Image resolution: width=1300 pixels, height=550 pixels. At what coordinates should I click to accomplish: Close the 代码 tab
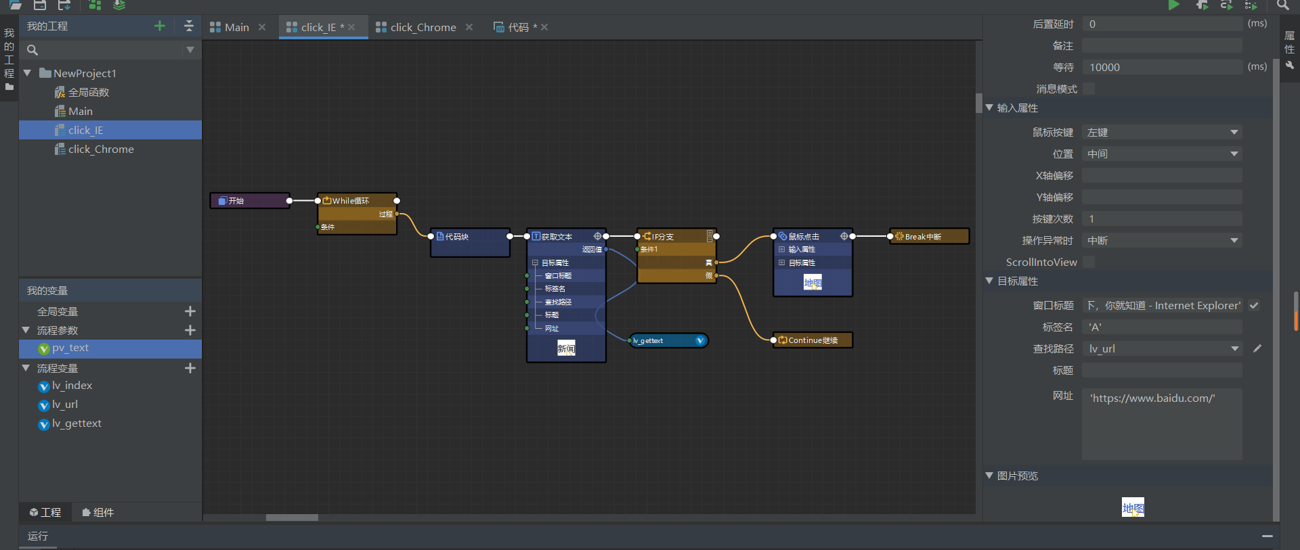click(x=544, y=27)
